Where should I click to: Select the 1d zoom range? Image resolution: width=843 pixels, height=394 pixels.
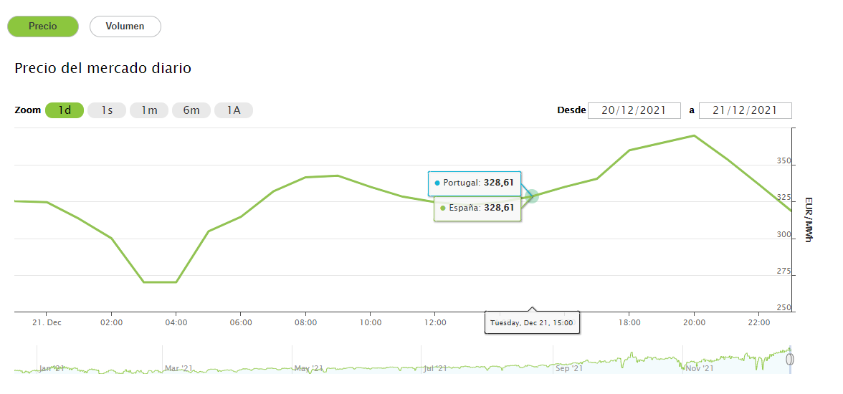[x=65, y=110]
